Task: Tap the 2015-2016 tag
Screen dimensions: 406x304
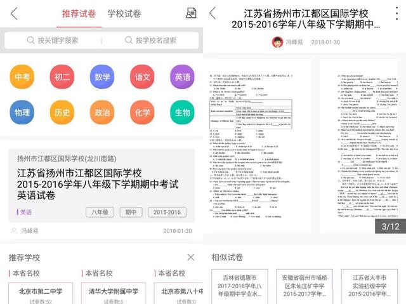Action: click(x=167, y=213)
